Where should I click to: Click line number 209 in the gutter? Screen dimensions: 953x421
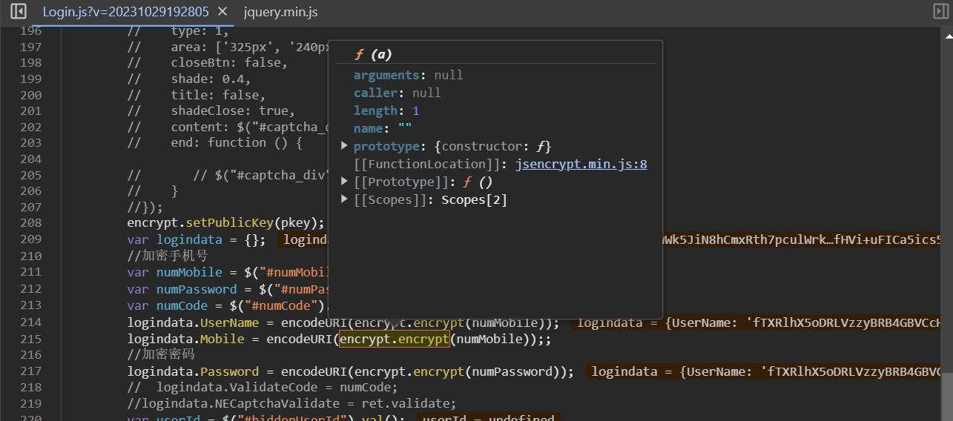(x=30, y=239)
